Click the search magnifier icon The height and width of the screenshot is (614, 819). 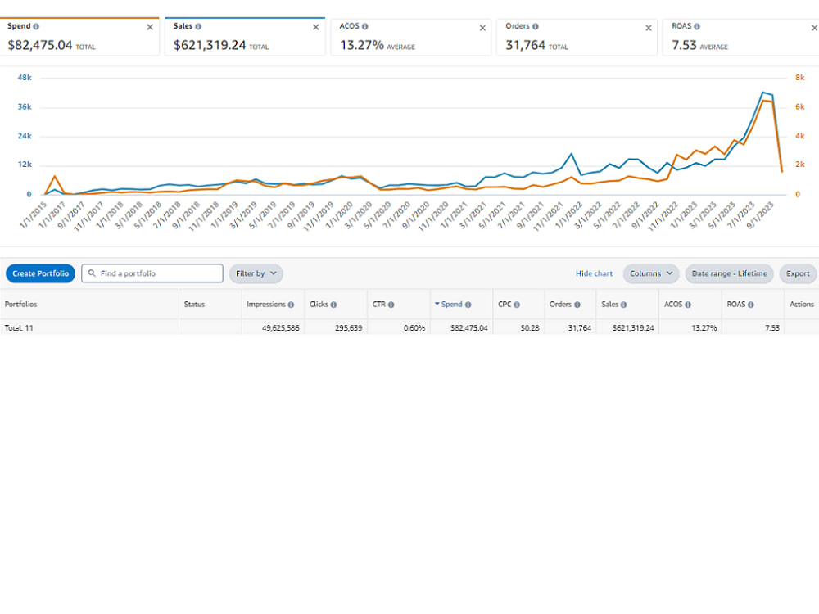pyautogui.click(x=92, y=273)
